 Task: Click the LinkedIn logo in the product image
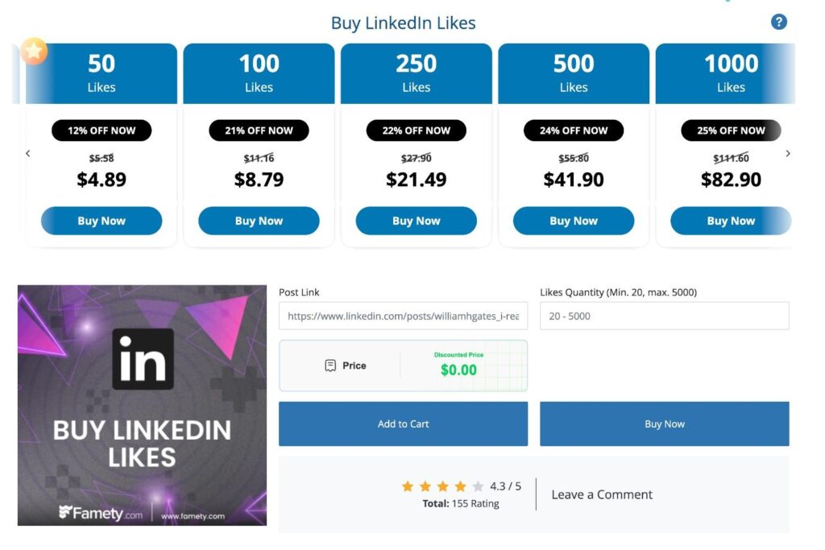[x=143, y=359]
